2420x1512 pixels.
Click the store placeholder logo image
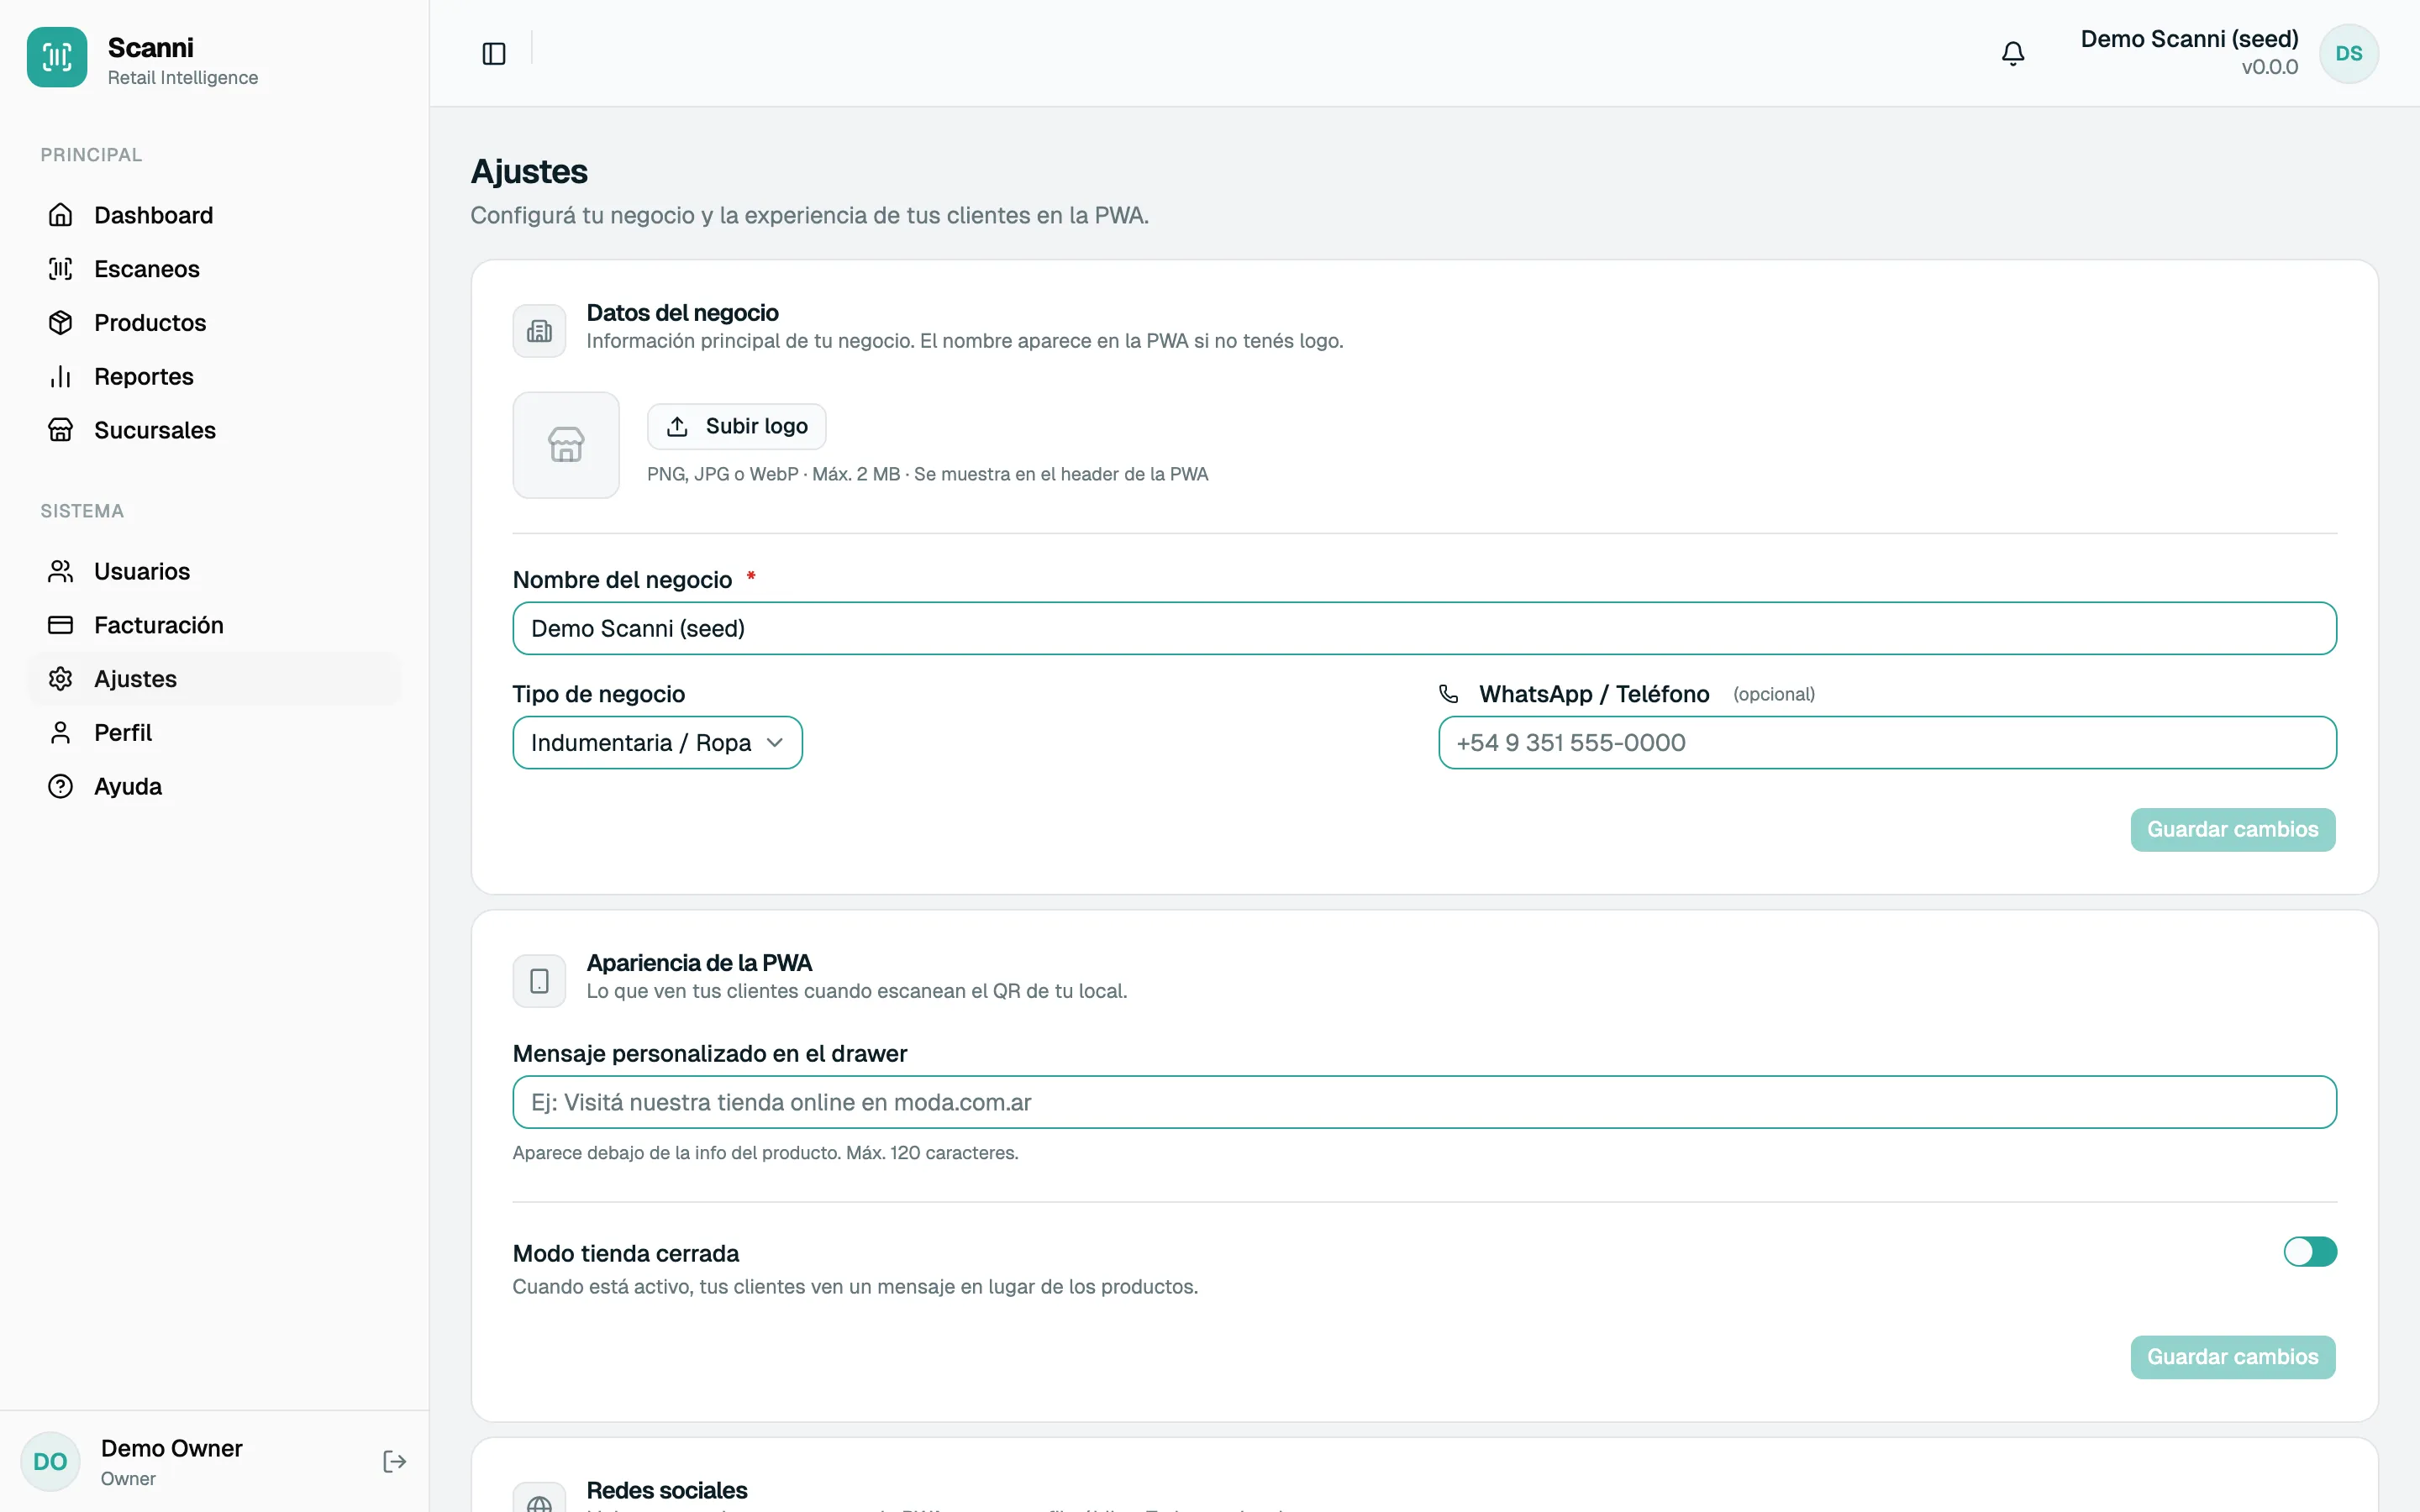[x=566, y=445]
